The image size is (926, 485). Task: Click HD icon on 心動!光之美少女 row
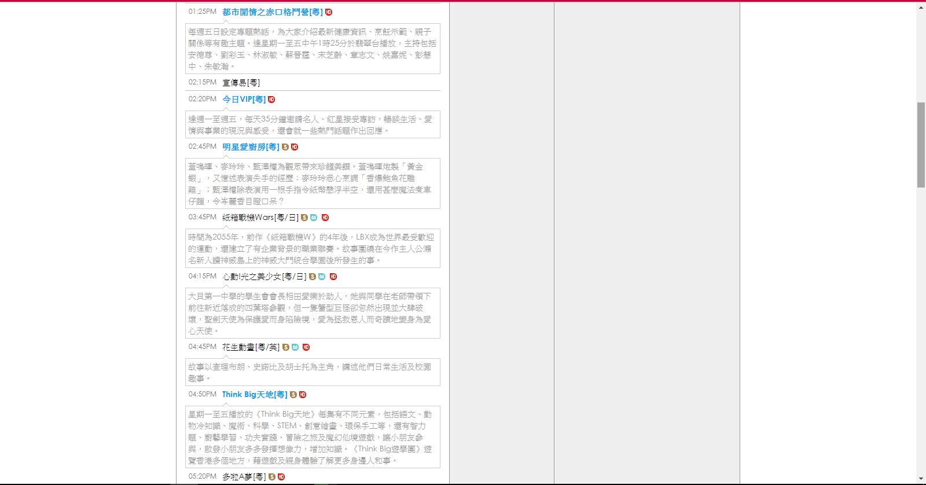(x=333, y=277)
